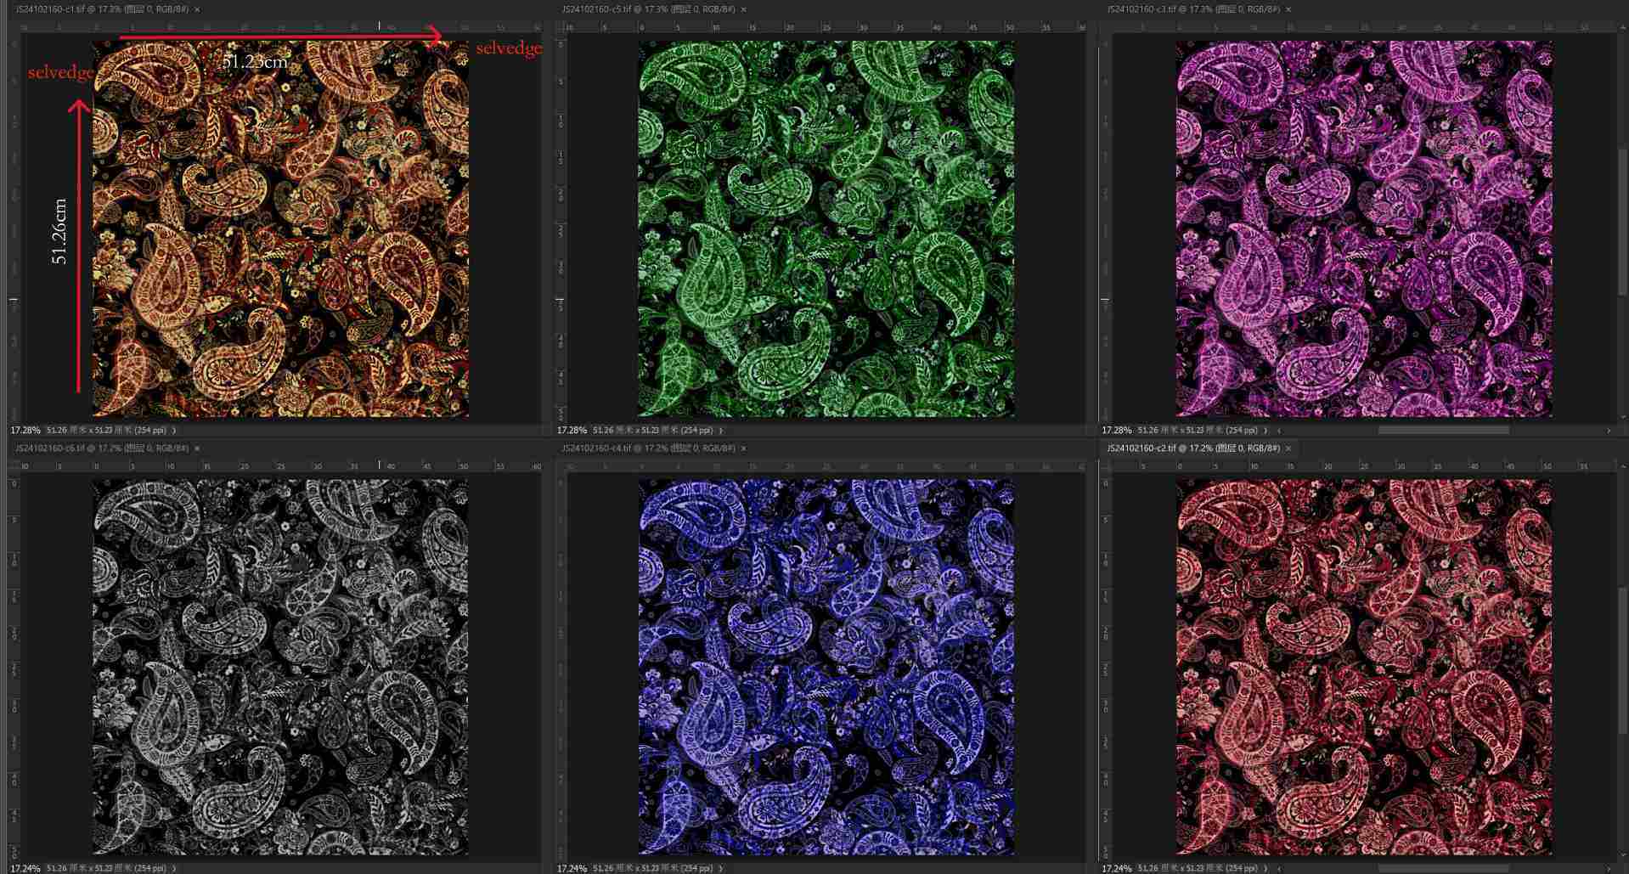The width and height of the screenshot is (1629, 874).
Task: Click horizontal scrollbar thumb in purple paisley window
Action: click(1443, 431)
